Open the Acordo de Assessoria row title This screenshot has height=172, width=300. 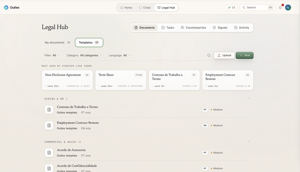[71, 150]
